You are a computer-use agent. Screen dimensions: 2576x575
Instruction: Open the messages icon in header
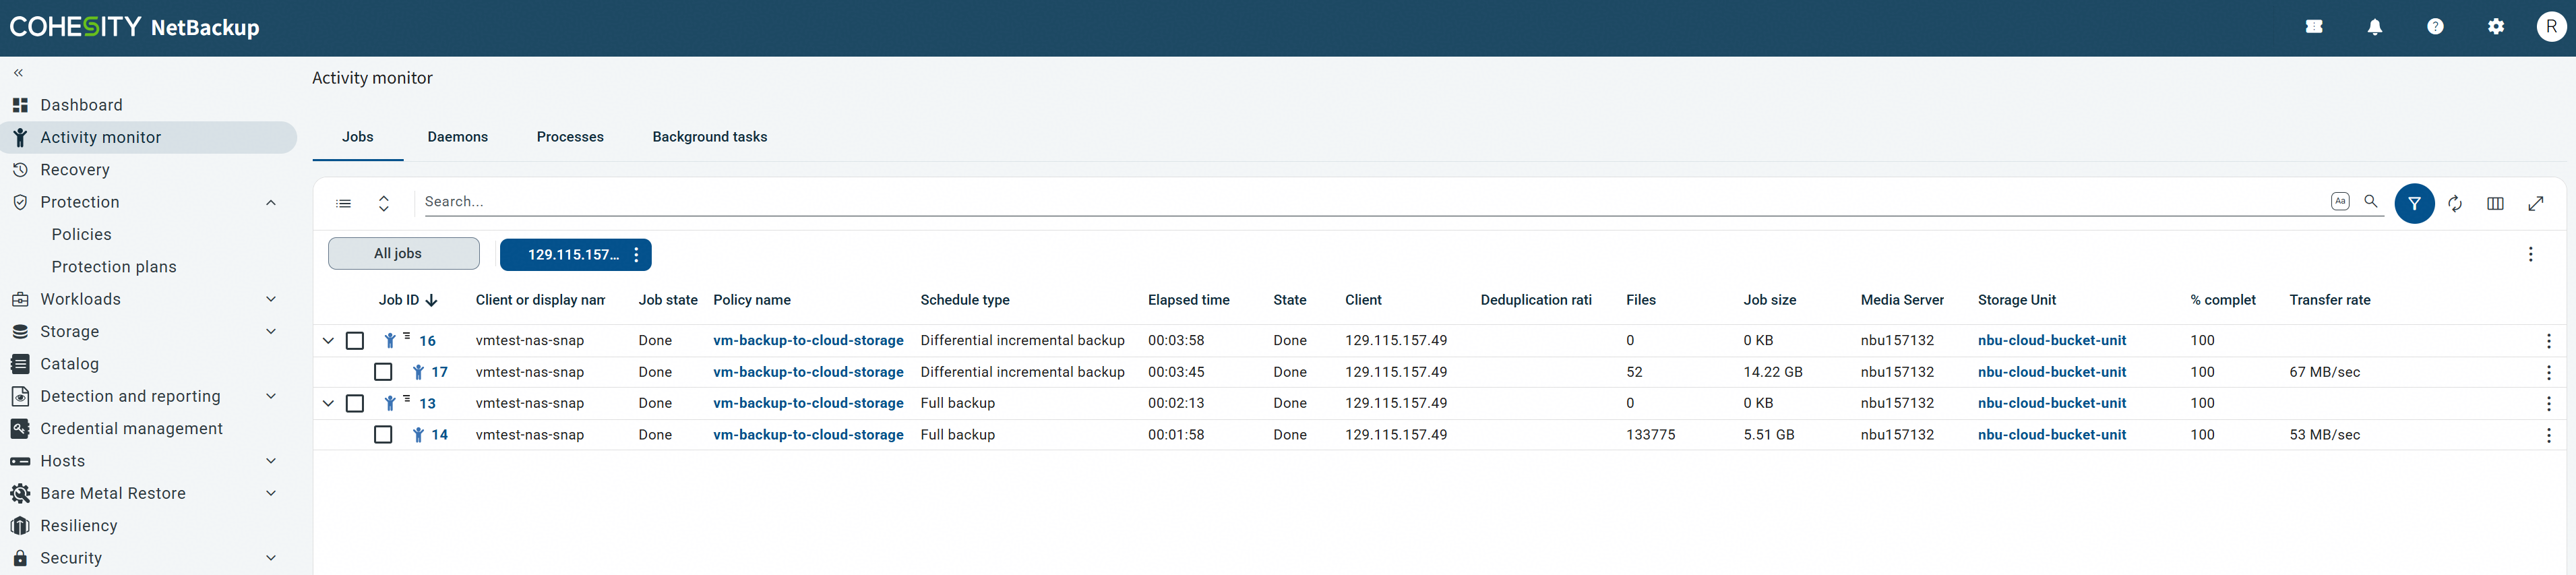(2314, 27)
